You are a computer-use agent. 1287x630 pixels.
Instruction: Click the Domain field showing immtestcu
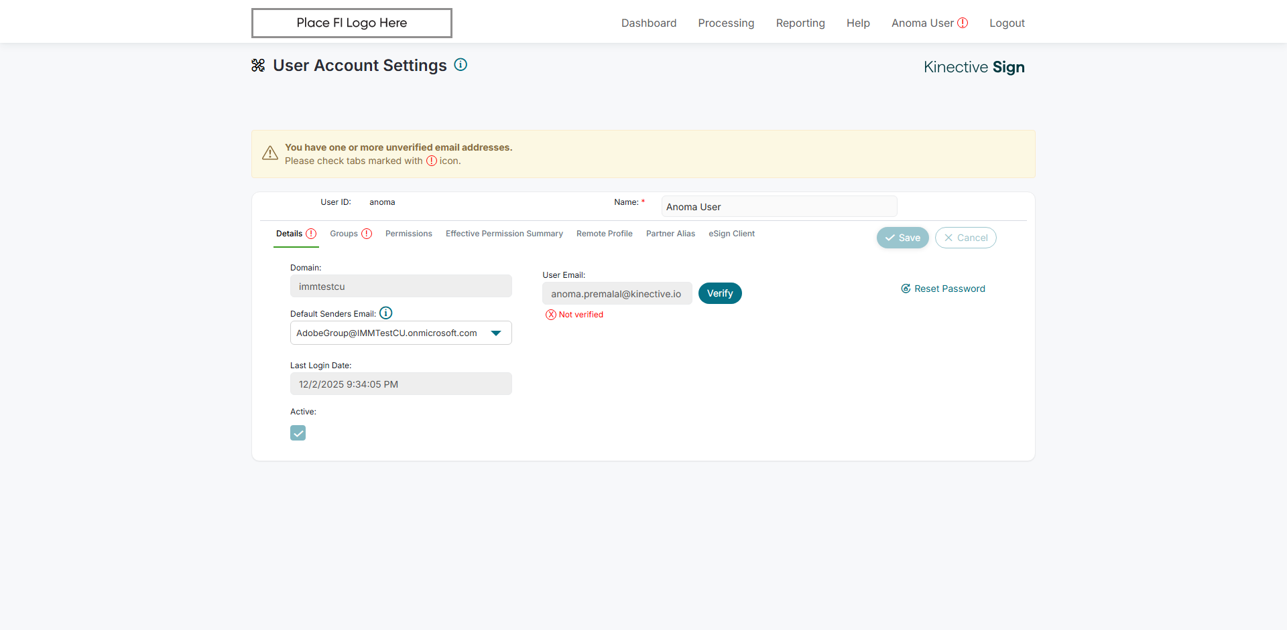pos(401,286)
